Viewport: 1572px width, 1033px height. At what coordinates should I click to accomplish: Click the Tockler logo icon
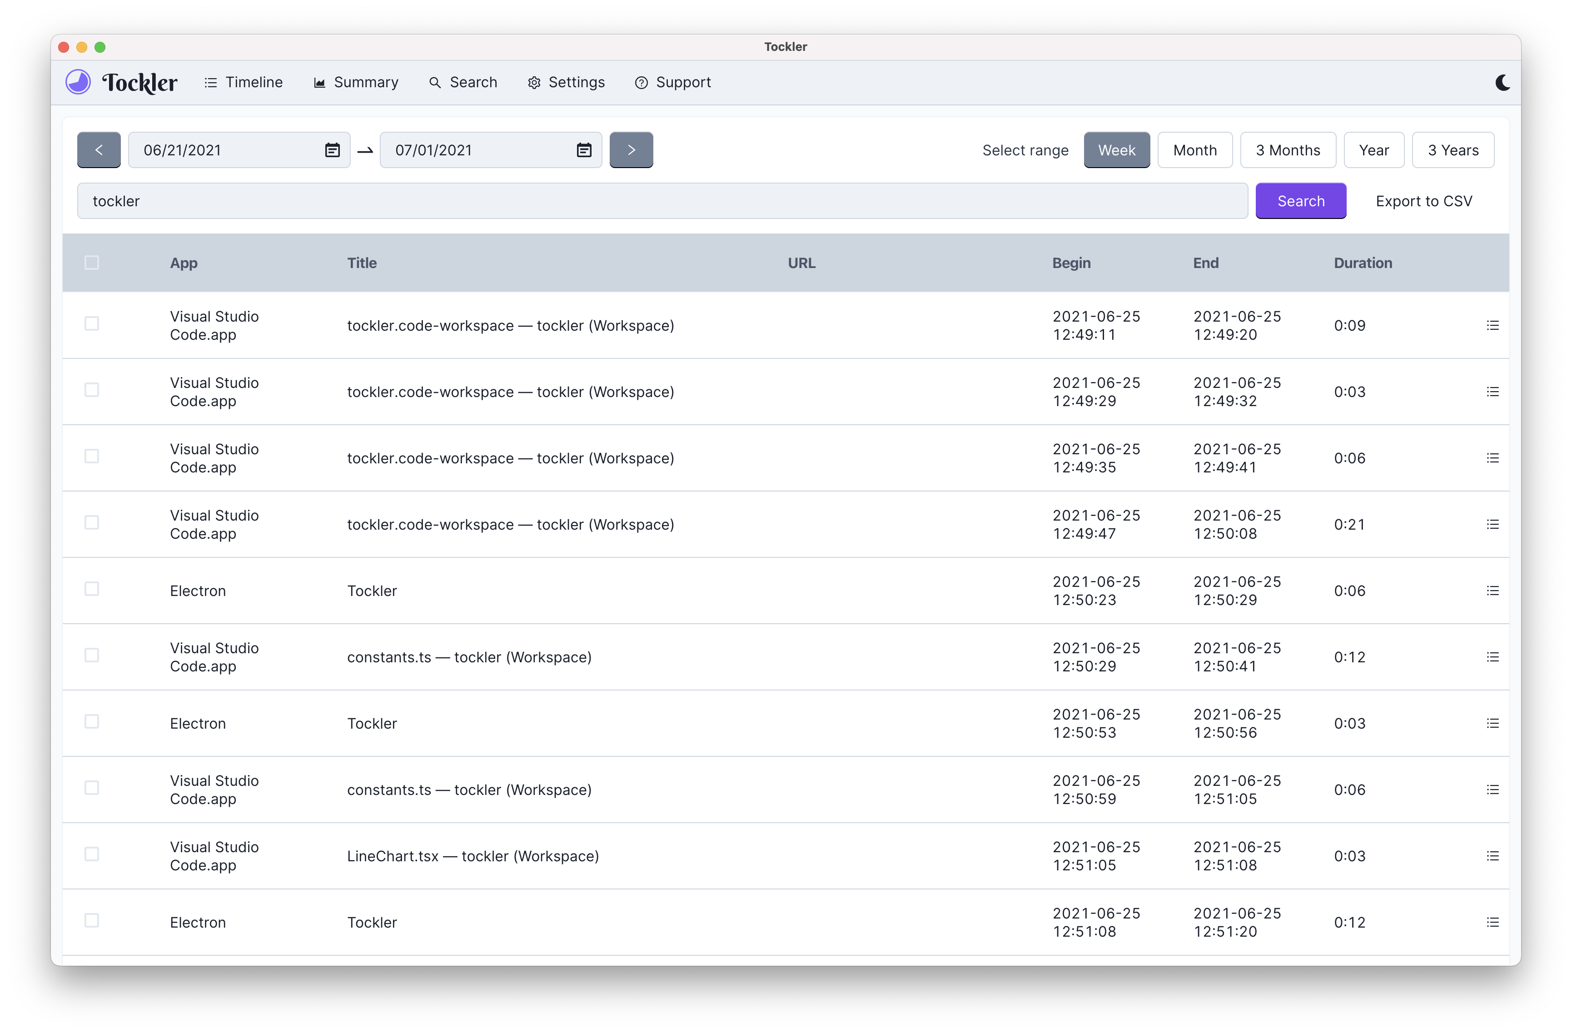click(x=78, y=83)
